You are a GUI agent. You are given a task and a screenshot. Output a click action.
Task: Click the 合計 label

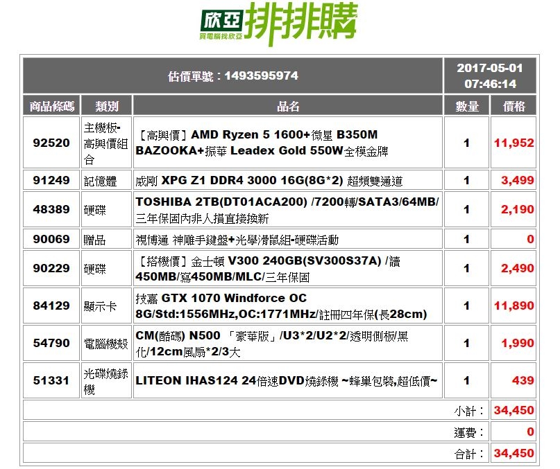coord(468,454)
